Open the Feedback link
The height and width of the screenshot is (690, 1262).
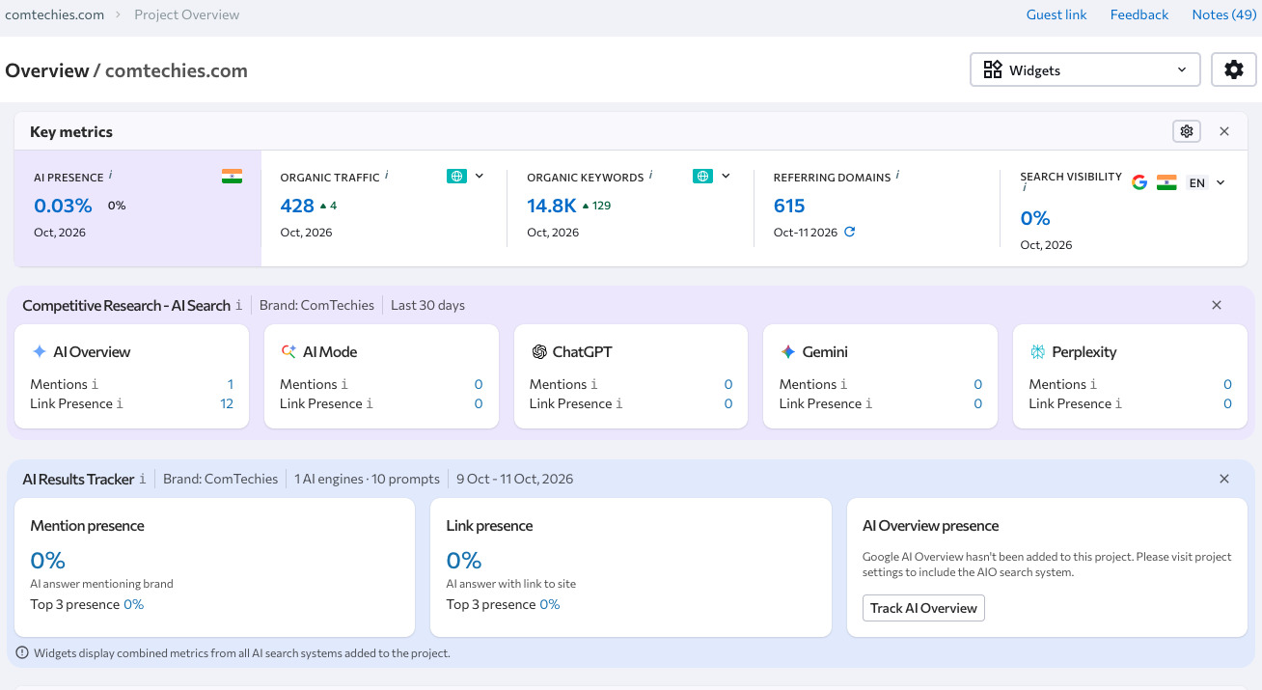pyautogui.click(x=1139, y=14)
